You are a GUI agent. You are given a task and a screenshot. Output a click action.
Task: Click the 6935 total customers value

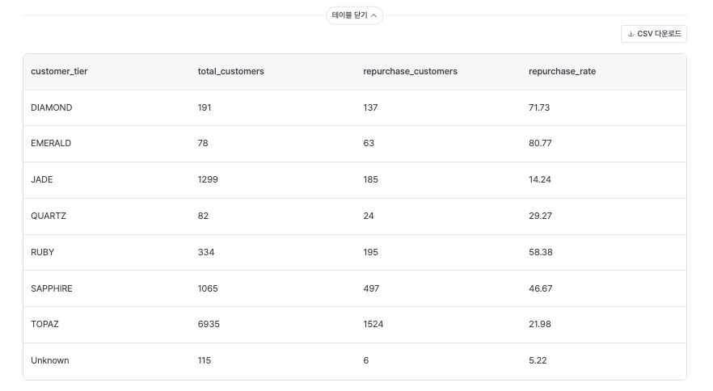pyautogui.click(x=209, y=324)
